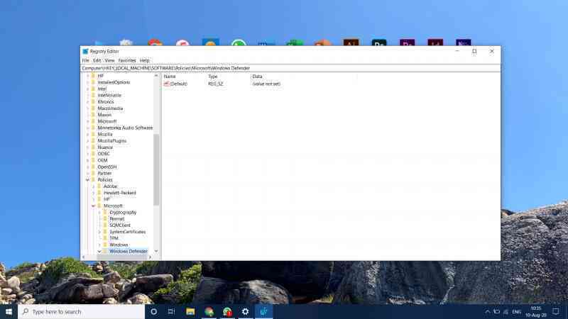The width and height of the screenshot is (568, 319).
Task: Open the Edit menu
Action: (x=97, y=61)
